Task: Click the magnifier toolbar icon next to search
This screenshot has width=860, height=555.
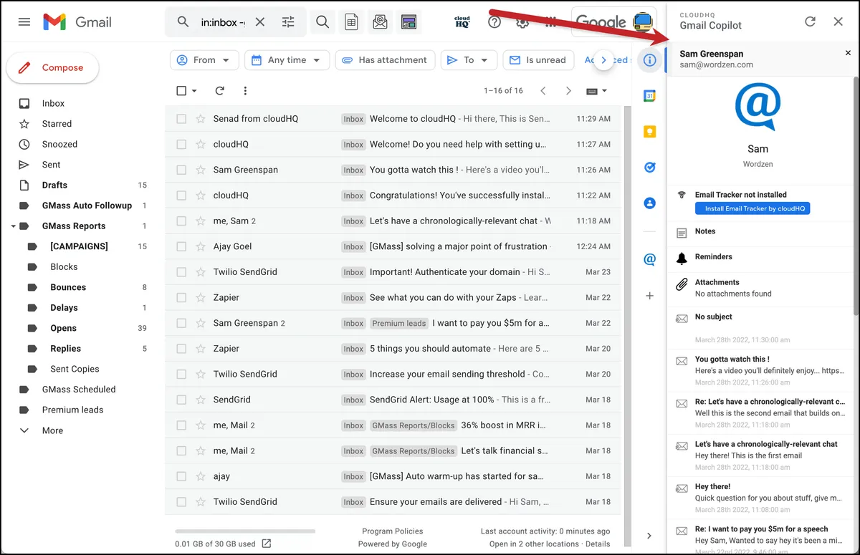Action: click(322, 22)
